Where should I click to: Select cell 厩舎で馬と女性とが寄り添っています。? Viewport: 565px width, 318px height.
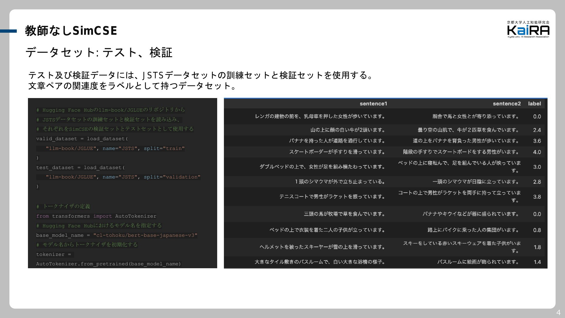(476, 116)
